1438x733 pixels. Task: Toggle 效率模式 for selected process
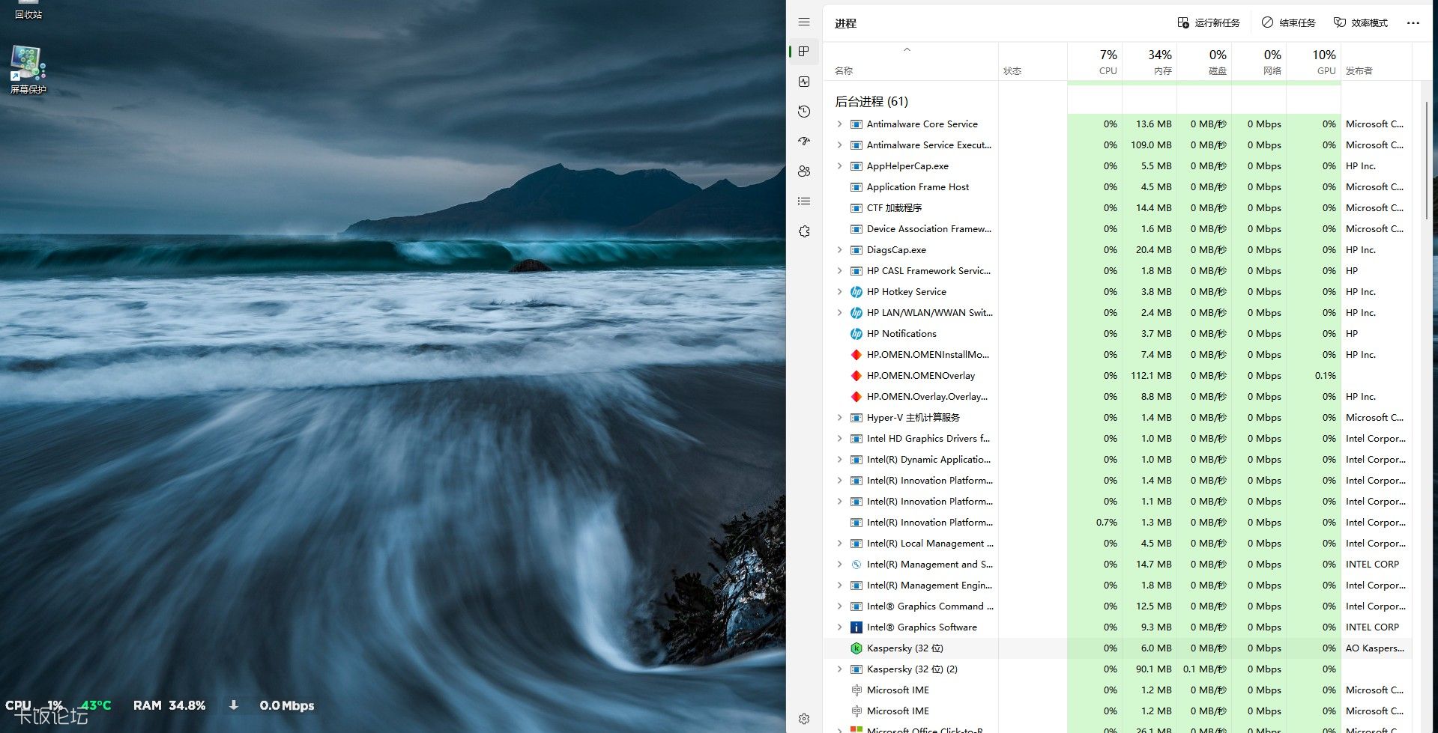1361,23
